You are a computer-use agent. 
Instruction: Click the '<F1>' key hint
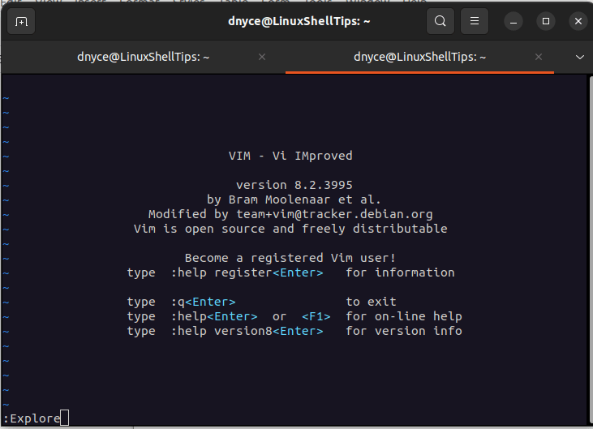316,316
